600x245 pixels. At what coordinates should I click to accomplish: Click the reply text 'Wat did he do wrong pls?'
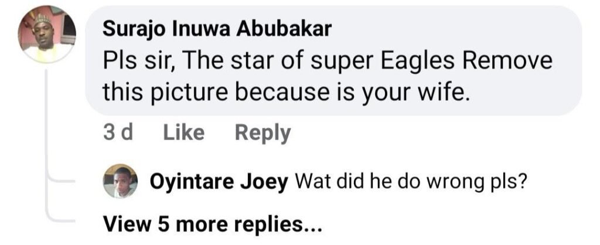[x=408, y=182]
